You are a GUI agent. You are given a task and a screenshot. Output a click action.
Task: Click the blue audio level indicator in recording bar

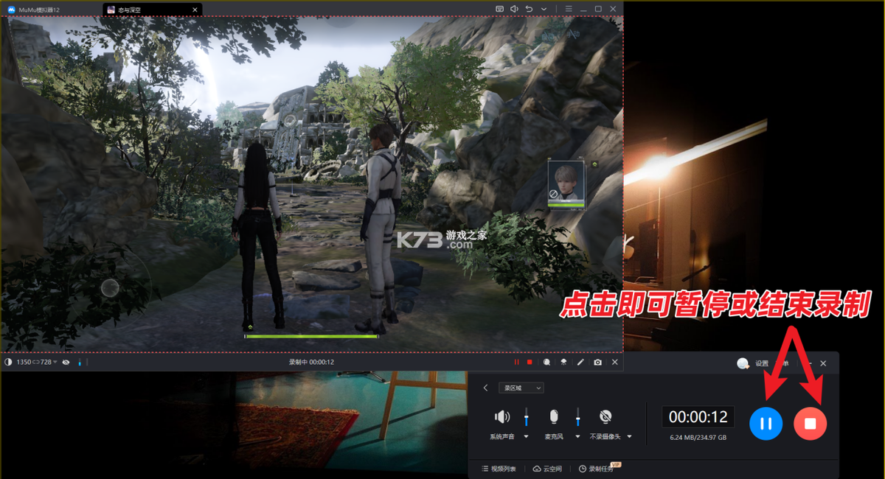point(80,363)
